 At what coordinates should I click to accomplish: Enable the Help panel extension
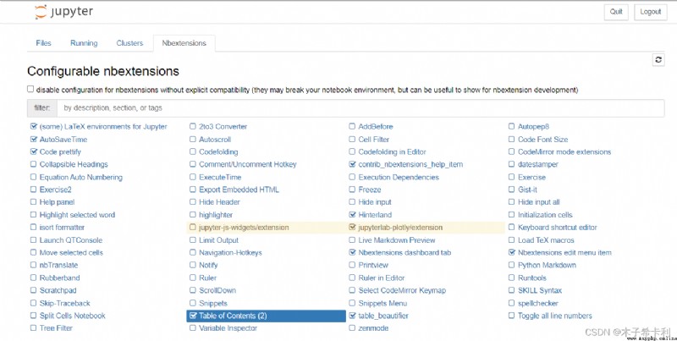34,202
